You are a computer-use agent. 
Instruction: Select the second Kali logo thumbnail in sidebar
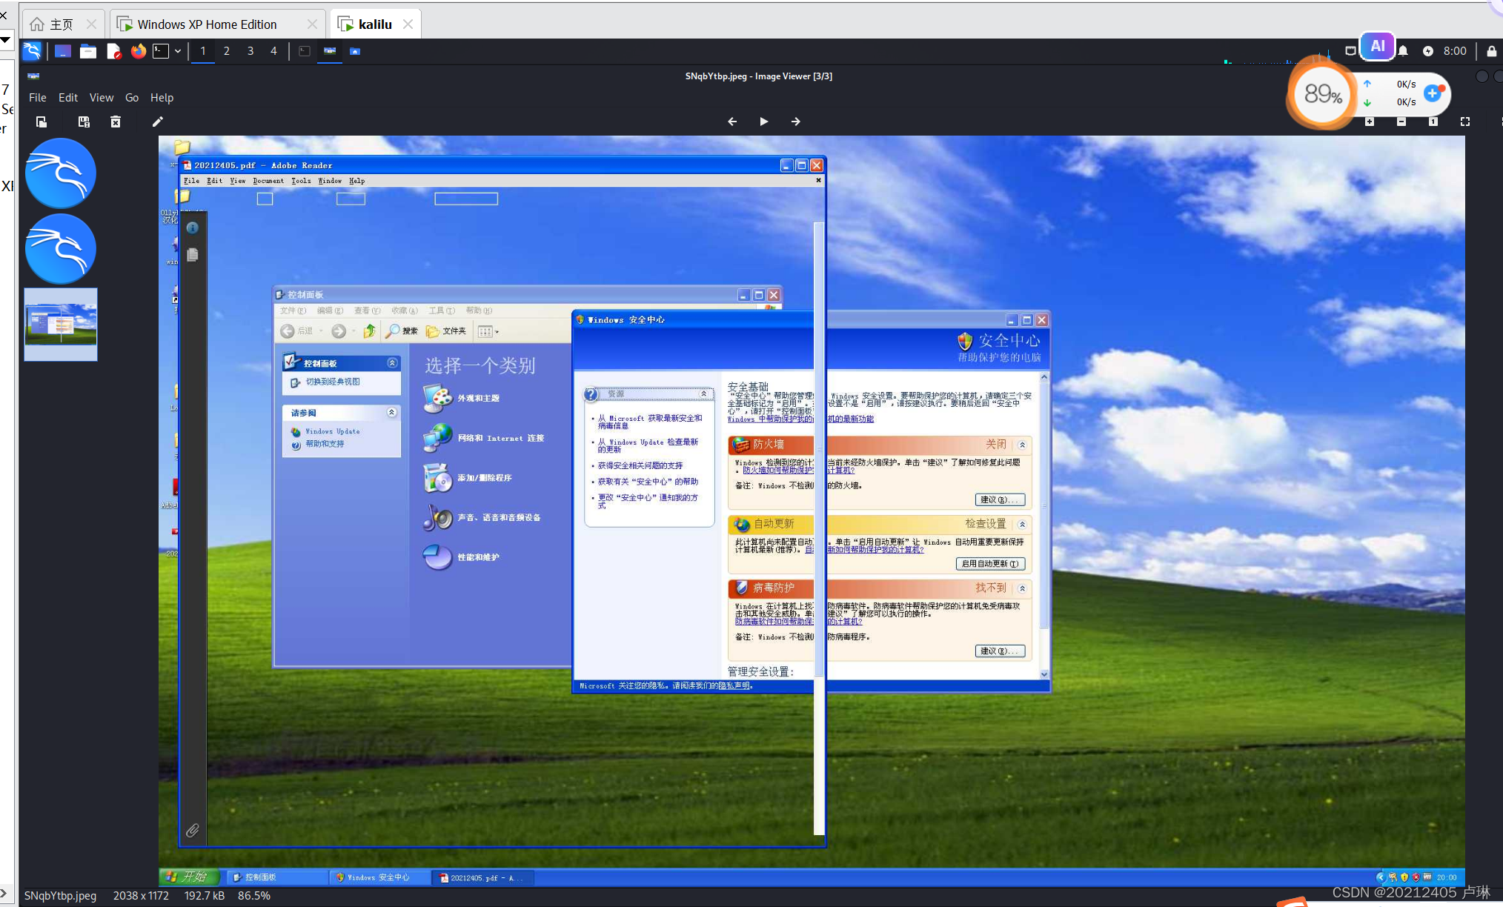click(61, 249)
